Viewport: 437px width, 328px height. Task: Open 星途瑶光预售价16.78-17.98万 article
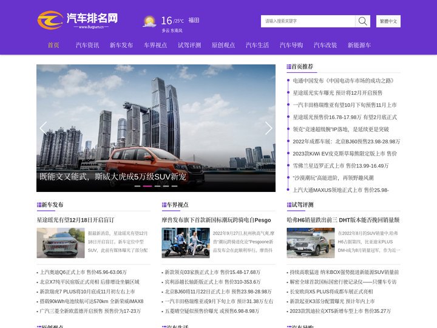pos(345,117)
